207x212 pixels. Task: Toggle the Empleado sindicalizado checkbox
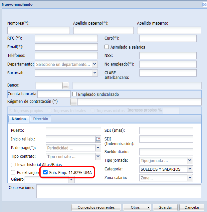pos(75,94)
